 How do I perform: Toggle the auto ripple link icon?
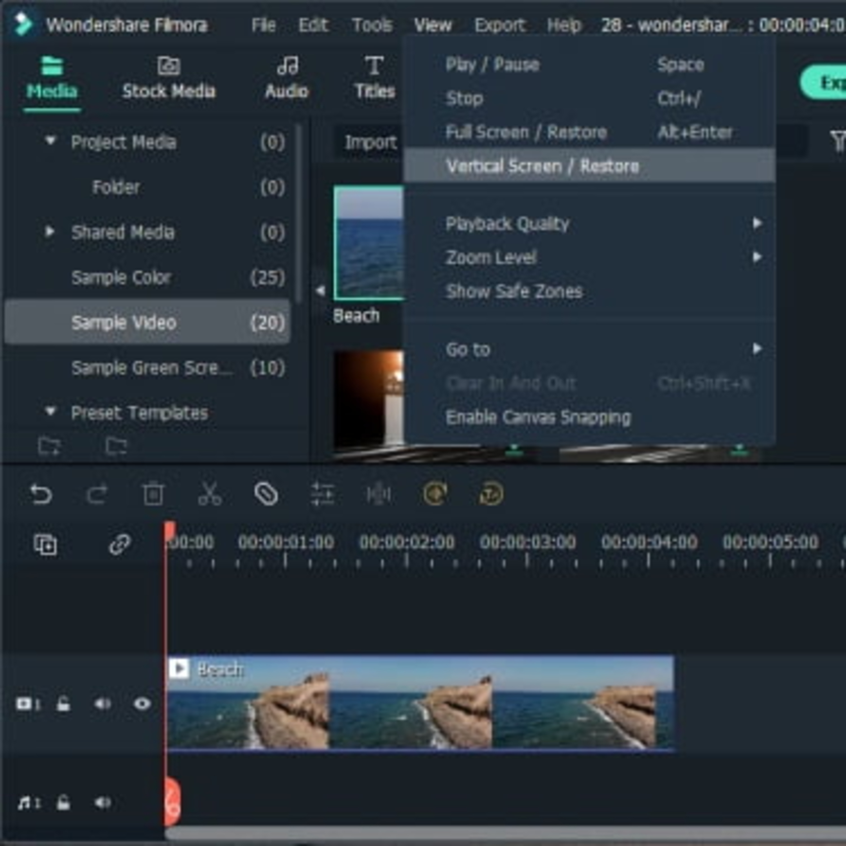[x=120, y=544]
